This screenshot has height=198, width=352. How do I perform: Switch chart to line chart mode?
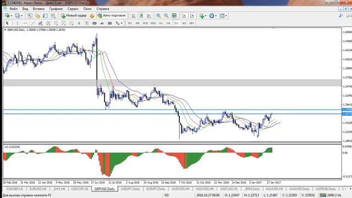(149, 16)
